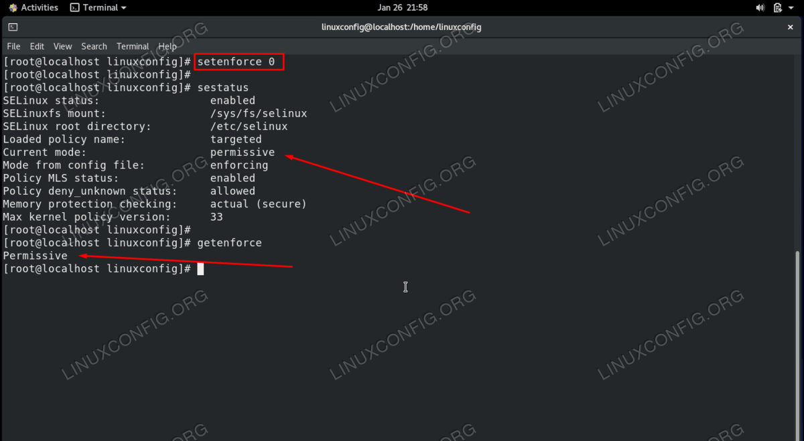This screenshot has width=804, height=441.
Task: Close the terminal window
Action: click(x=791, y=27)
